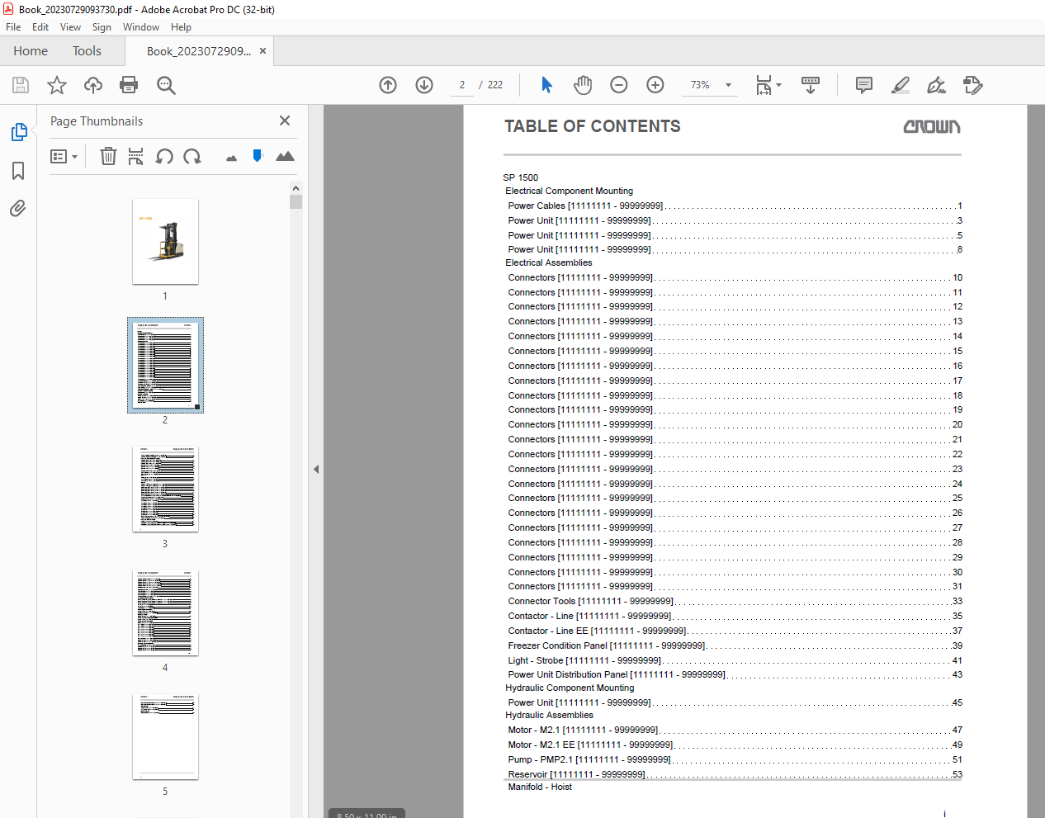This screenshot has height=818, width=1045.
Task: Open Light - Strobe contents entry
Action: (x=734, y=660)
